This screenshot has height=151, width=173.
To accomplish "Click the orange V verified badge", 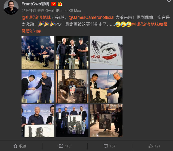I will pos(53,4).
